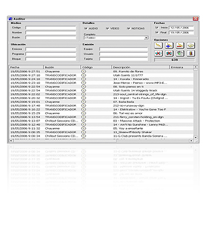Click Código icon in '213-soul_central' row
This screenshot has height=228, width=217.
[84, 94]
